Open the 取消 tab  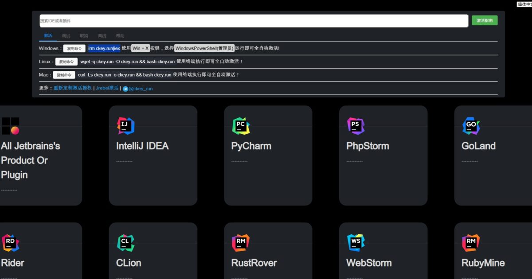(84, 36)
